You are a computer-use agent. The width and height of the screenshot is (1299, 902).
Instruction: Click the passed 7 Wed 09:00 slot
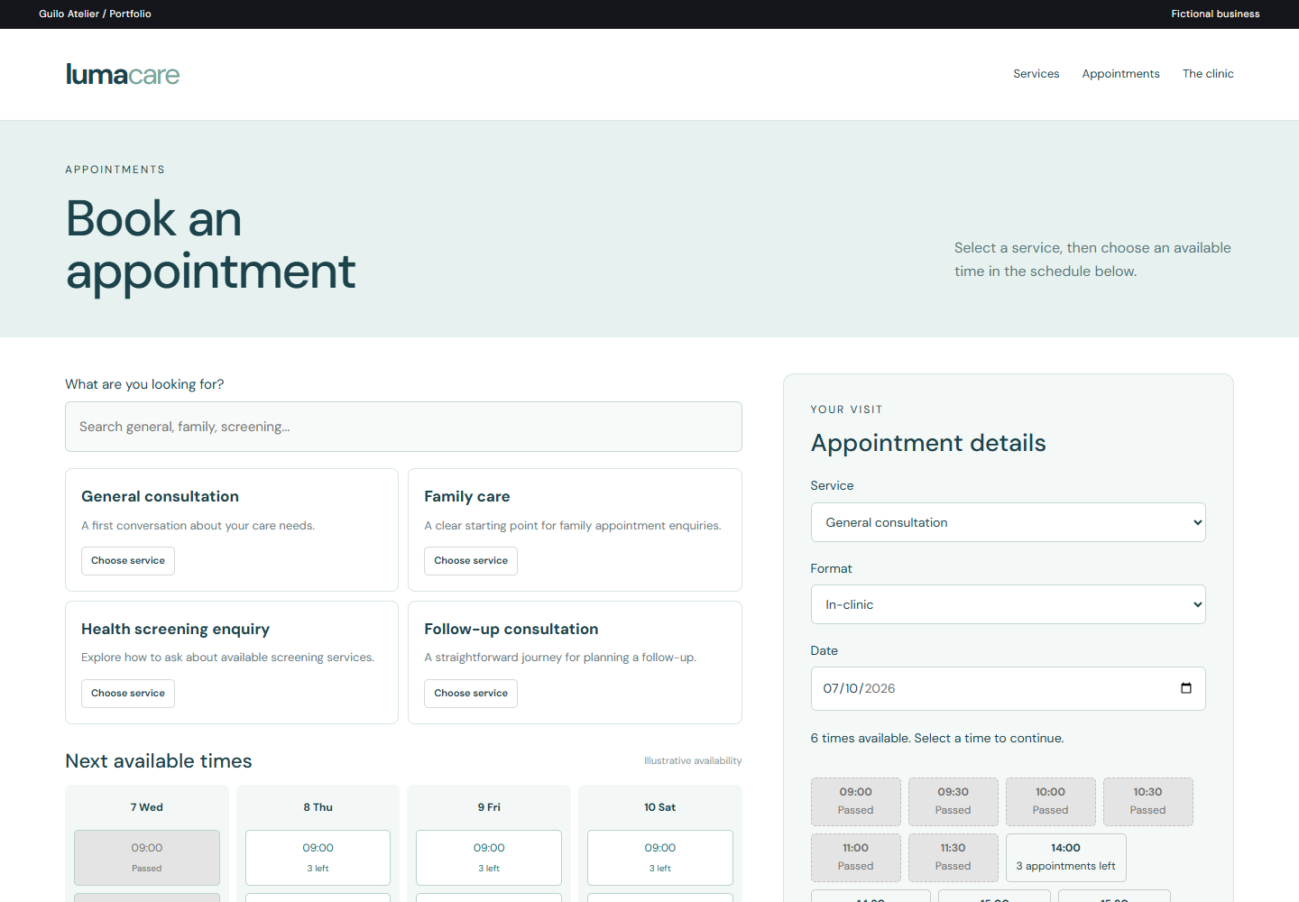[x=147, y=858]
